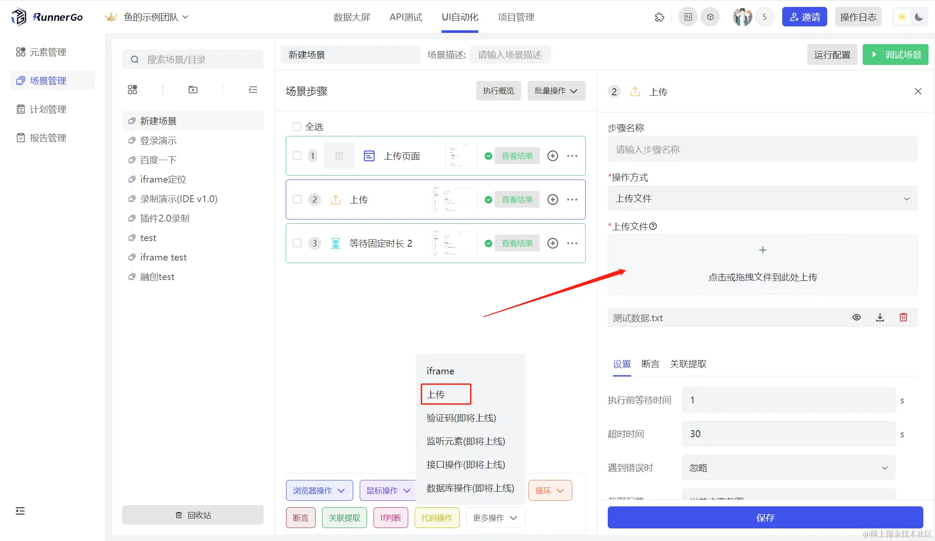The width and height of the screenshot is (935, 541).
Task: Open the 操作方式 dropdown showing 上传文件
Action: (x=762, y=199)
